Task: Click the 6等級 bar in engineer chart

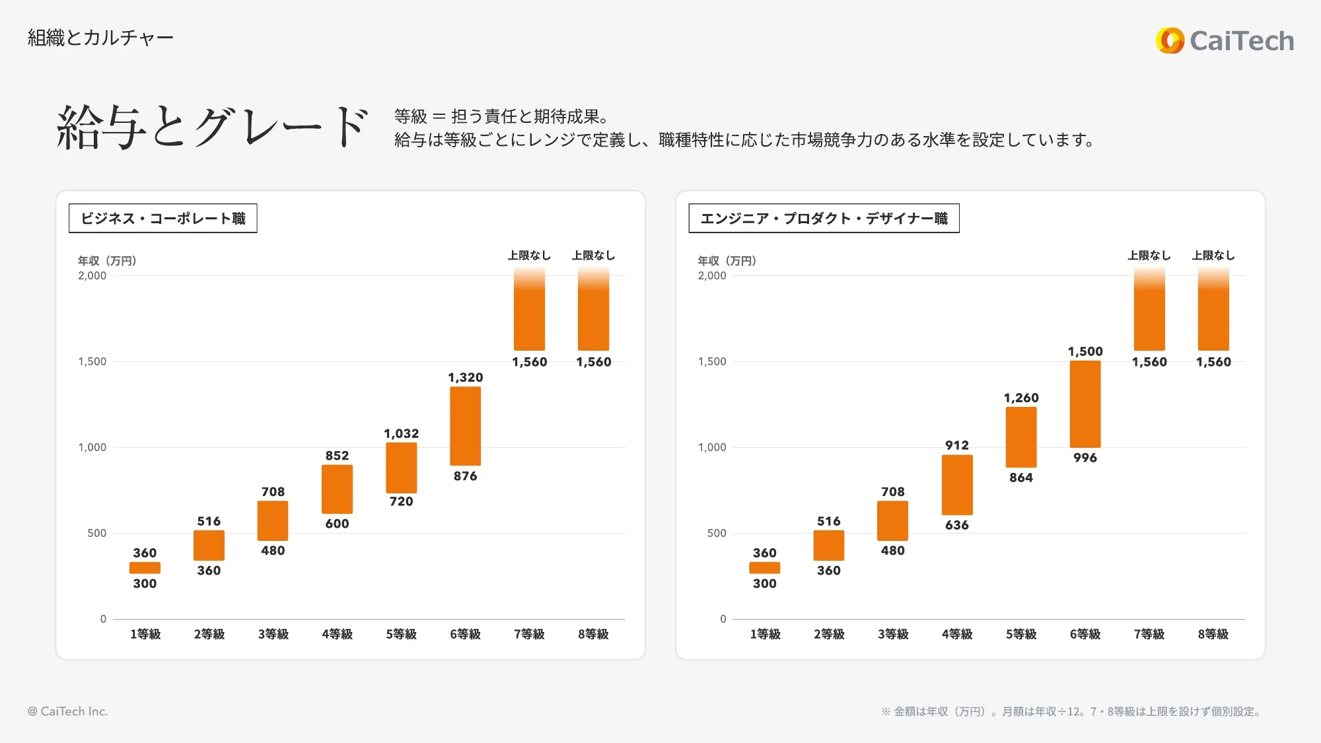Action: pos(1085,404)
